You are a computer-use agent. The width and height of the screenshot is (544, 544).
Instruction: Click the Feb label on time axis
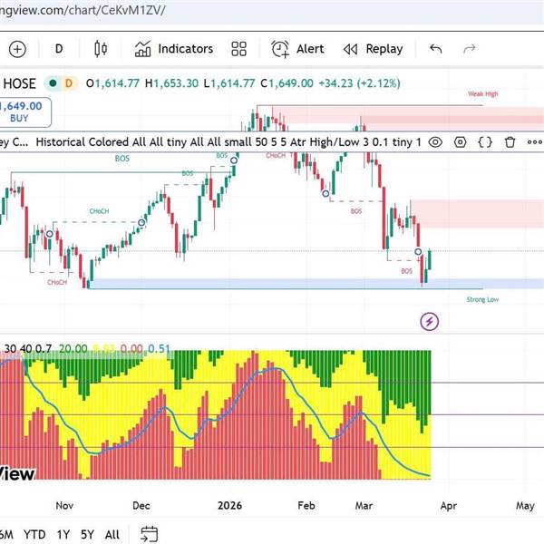point(306,506)
